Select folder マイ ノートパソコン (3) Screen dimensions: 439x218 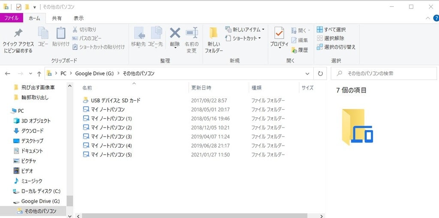[107, 137]
